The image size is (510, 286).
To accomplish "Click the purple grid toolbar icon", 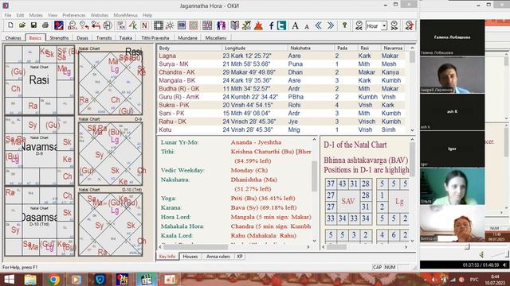I will click(207, 25).
